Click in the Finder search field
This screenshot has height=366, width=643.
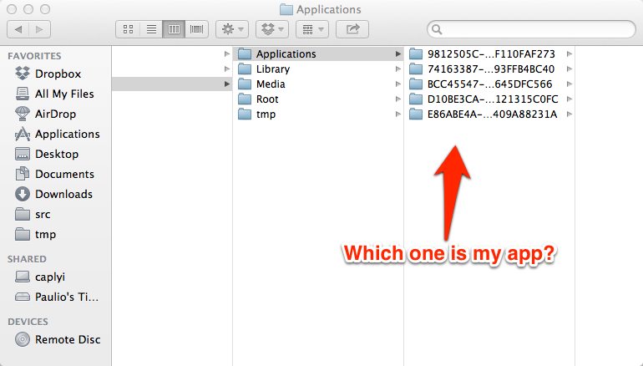click(x=531, y=29)
